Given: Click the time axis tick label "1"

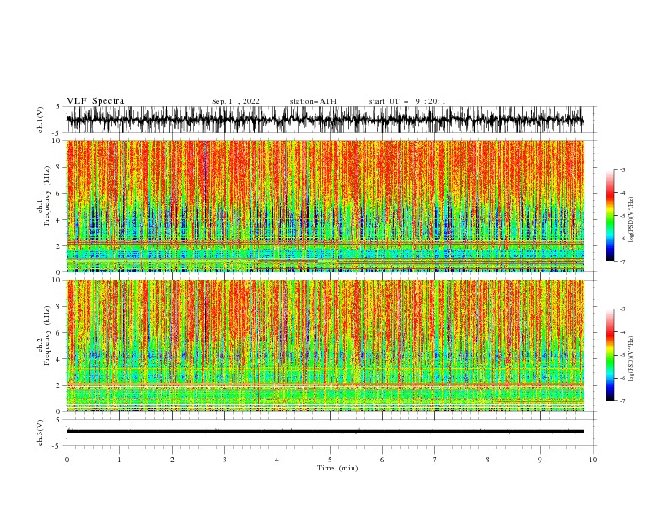Looking at the screenshot, I should click(x=119, y=460).
